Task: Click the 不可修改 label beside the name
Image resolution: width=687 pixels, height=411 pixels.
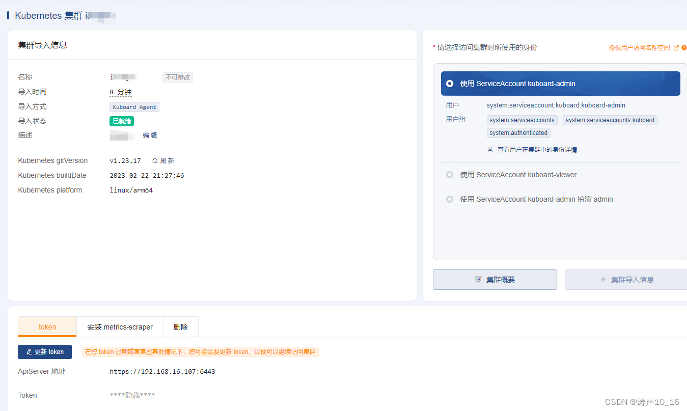Action: 178,77
